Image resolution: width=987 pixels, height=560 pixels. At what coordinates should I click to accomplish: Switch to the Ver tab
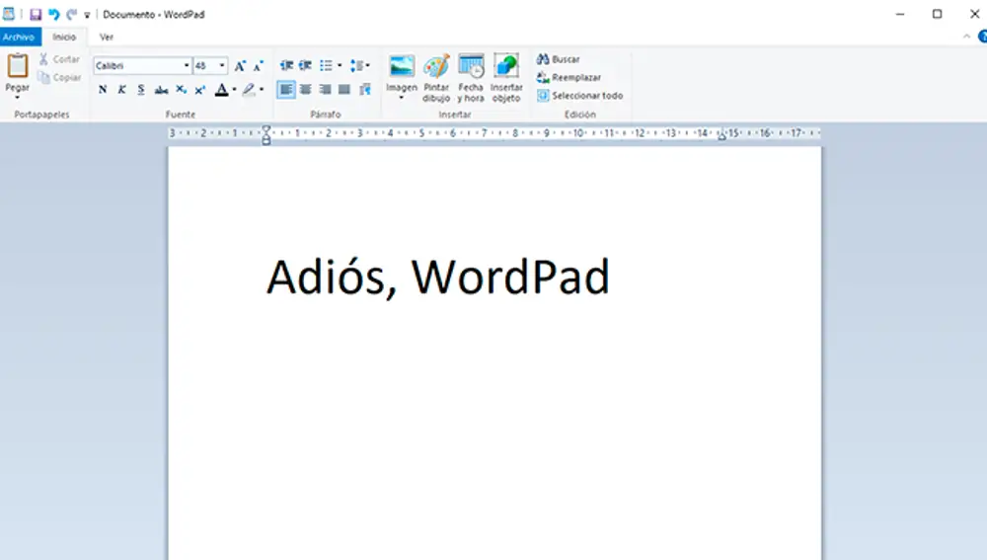[107, 38]
